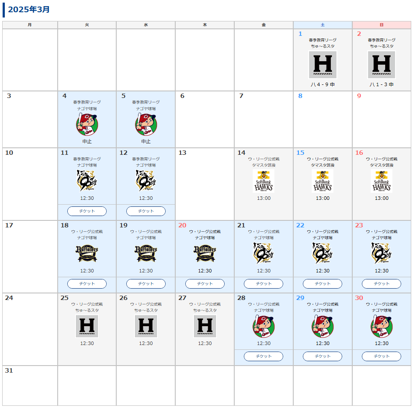
Task: Click the score ハ 4 - 9 中 on March 1
Action: pyautogui.click(x=323, y=84)
